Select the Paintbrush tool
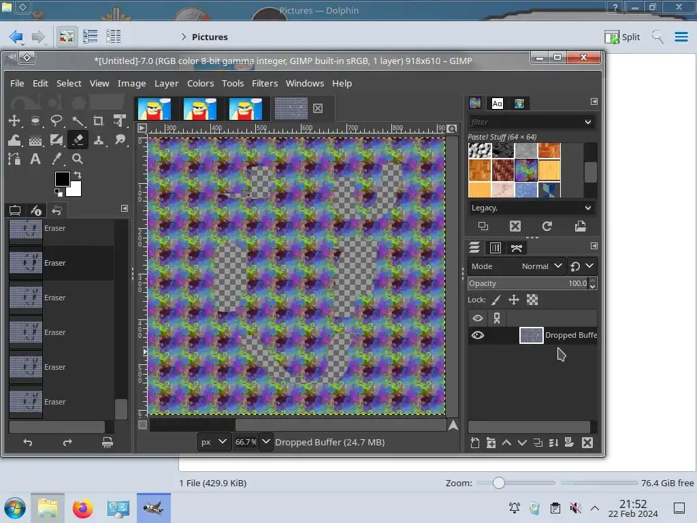 coord(56,140)
